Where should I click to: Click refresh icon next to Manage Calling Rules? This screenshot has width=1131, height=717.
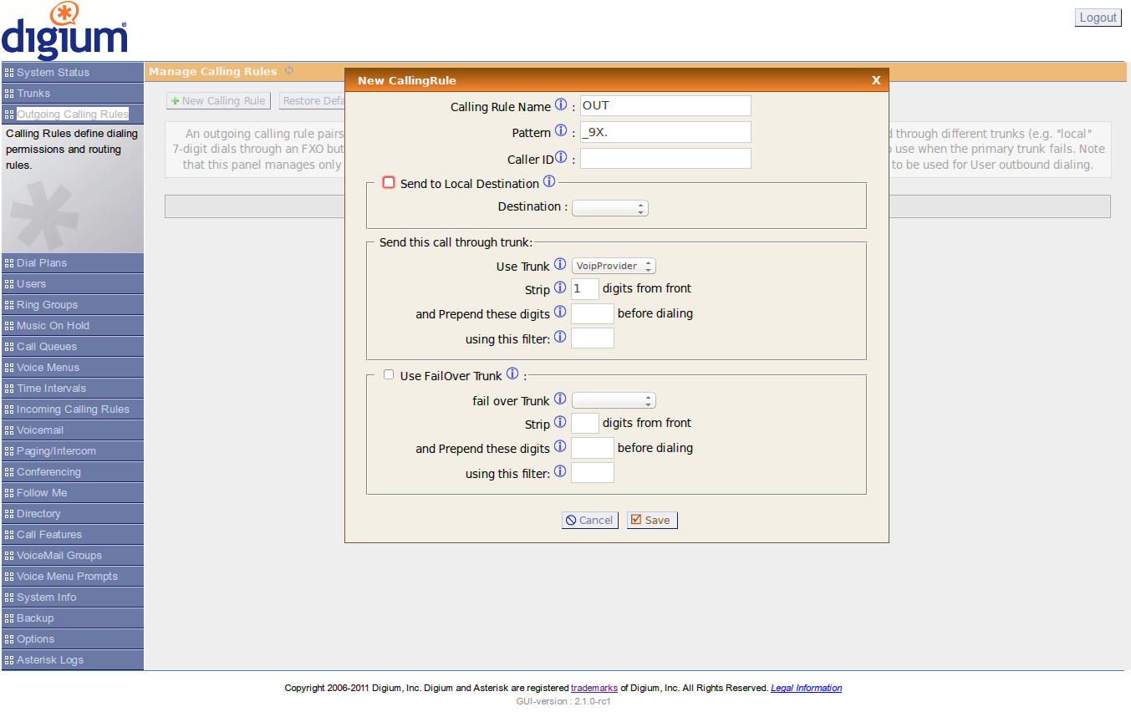click(x=289, y=71)
